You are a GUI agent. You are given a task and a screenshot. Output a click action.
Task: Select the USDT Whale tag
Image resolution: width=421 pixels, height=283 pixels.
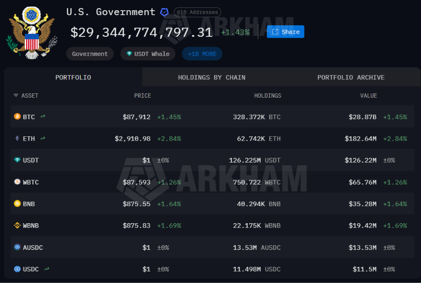point(148,54)
